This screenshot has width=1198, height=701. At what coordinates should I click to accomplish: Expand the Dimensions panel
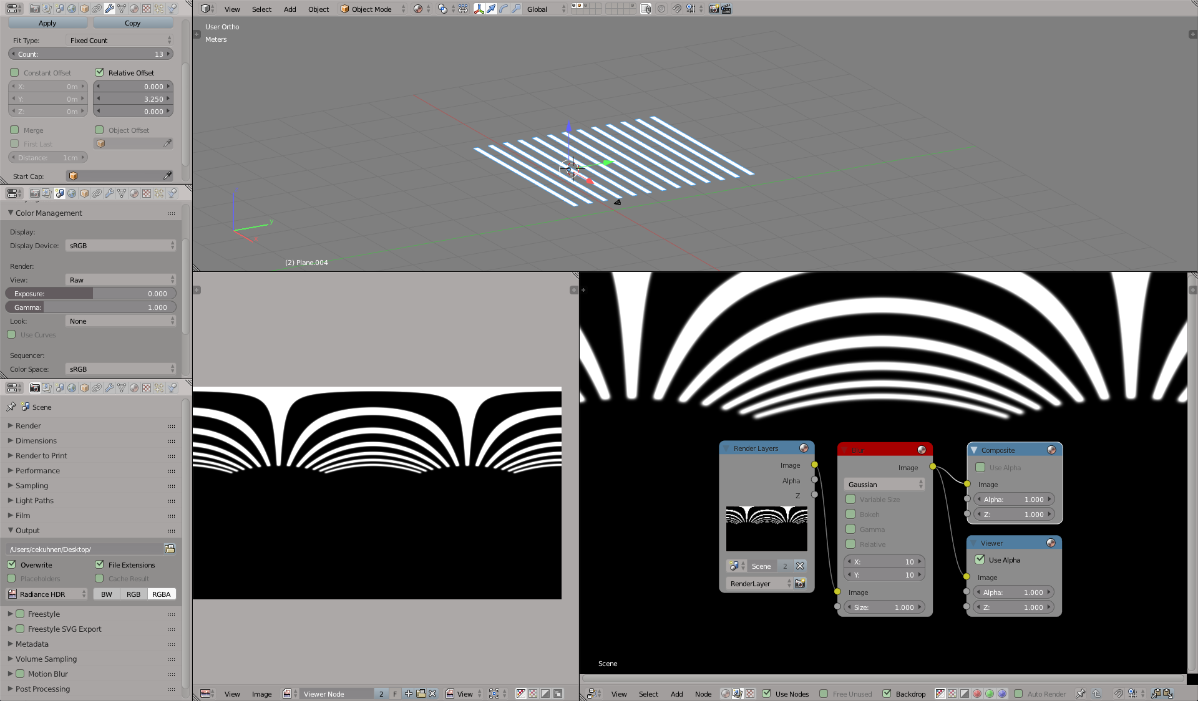coord(36,440)
